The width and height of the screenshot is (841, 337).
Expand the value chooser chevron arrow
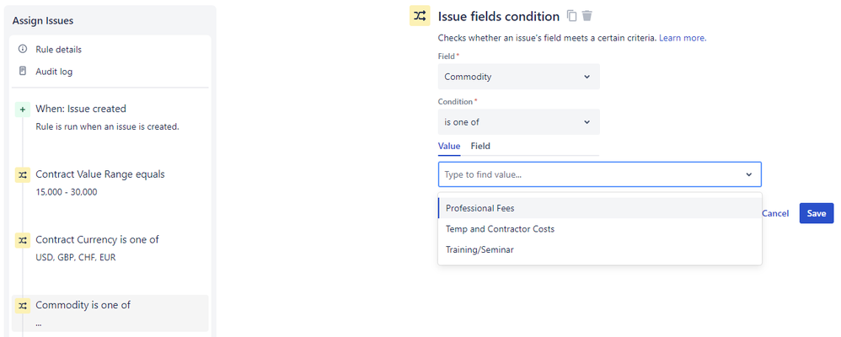(748, 174)
